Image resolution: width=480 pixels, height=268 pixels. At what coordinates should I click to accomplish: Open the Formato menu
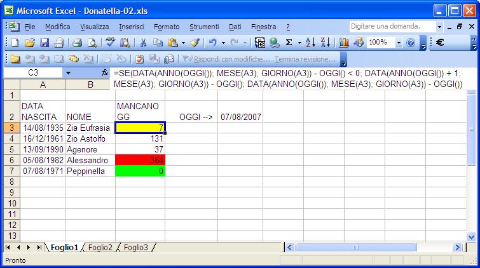click(x=167, y=27)
